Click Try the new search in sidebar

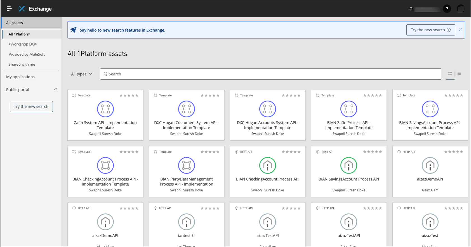coord(31,106)
